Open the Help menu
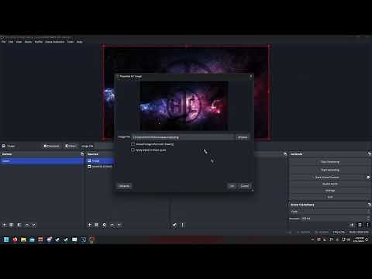This screenshot has width=372, height=279. 80,42
